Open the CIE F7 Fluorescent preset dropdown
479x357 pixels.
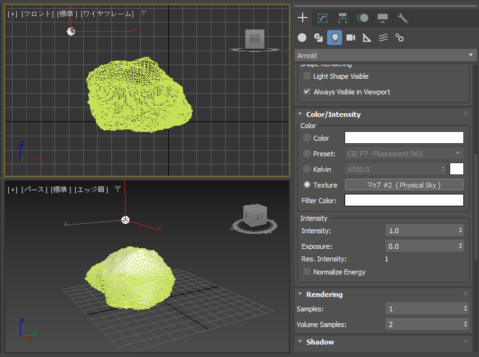click(x=404, y=153)
